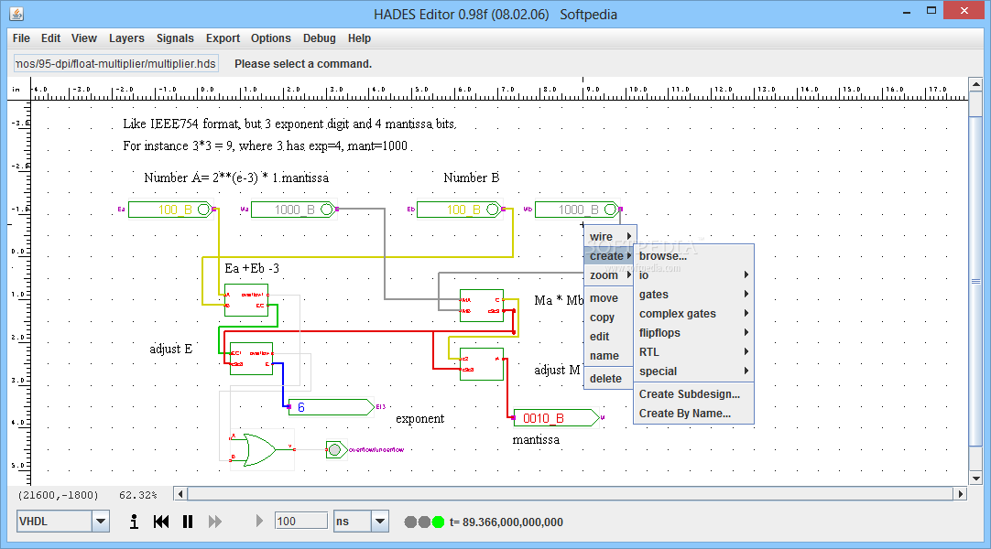The image size is (991, 549).
Task: Click the horizontal scrollbar left arrow
Action: click(x=180, y=494)
